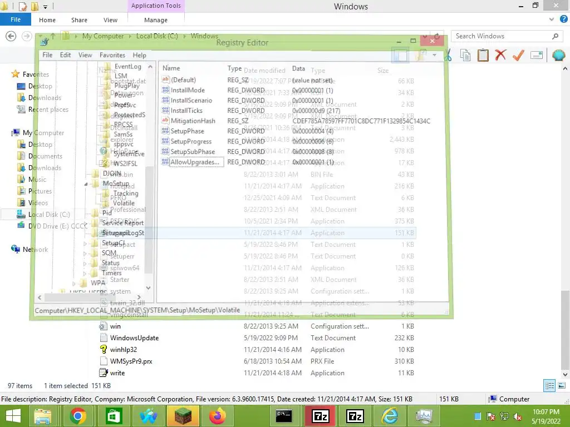The width and height of the screenshot is (570, 427).
Task: Click the orange checkmark Rename icon
Action: pyautogui.click(x=518, y=55)
